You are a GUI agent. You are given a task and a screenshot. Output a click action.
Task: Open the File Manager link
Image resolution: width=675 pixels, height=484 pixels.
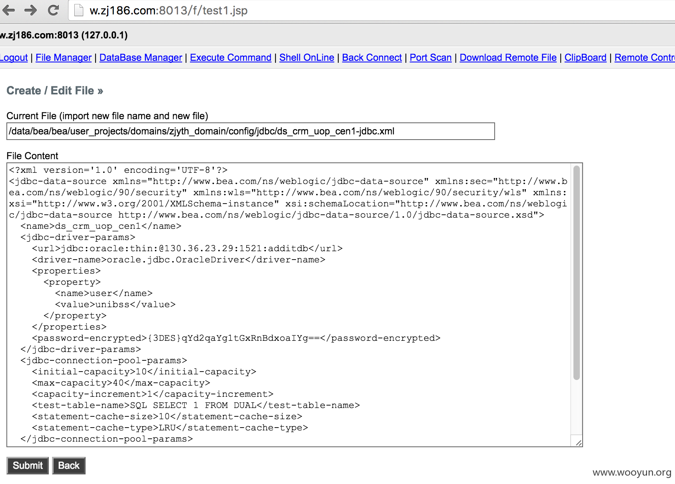click(64, 58)
